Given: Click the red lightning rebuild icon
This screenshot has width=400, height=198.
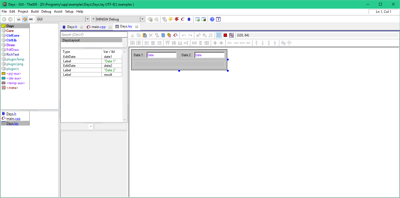Looking at the screenshot, I should pos(177,19).
